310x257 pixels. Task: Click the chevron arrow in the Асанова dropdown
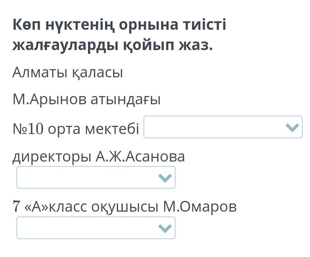point(165,178)
